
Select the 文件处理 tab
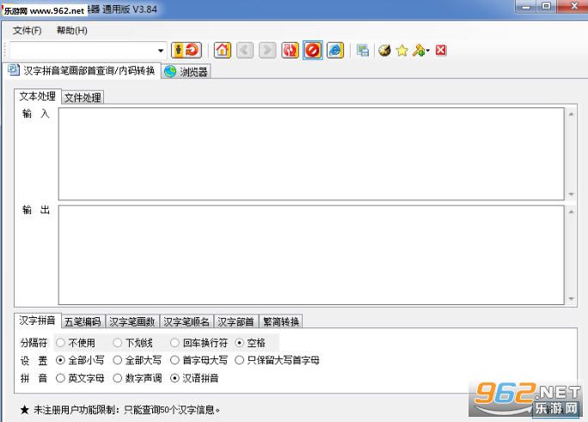(x=83, y=98)
